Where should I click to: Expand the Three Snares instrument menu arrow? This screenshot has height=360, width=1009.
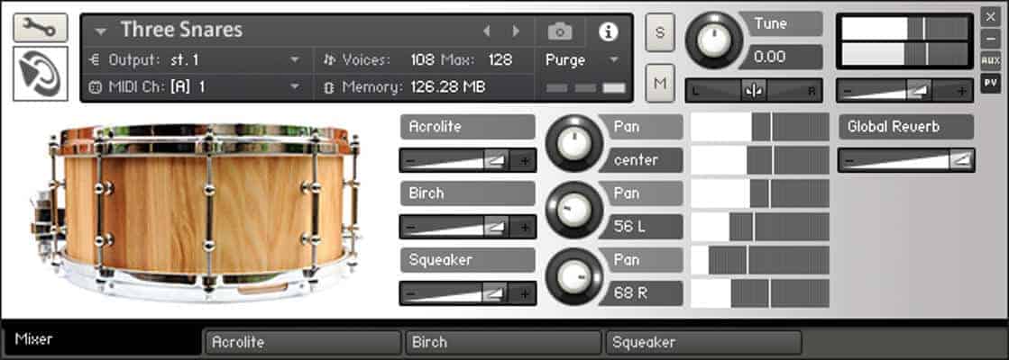[100, 31]
